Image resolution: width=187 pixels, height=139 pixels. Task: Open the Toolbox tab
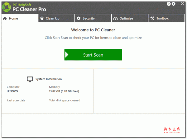point(166,18)
